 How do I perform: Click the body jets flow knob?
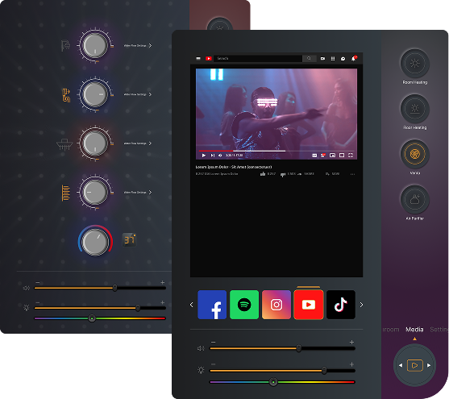pos(94,94)
